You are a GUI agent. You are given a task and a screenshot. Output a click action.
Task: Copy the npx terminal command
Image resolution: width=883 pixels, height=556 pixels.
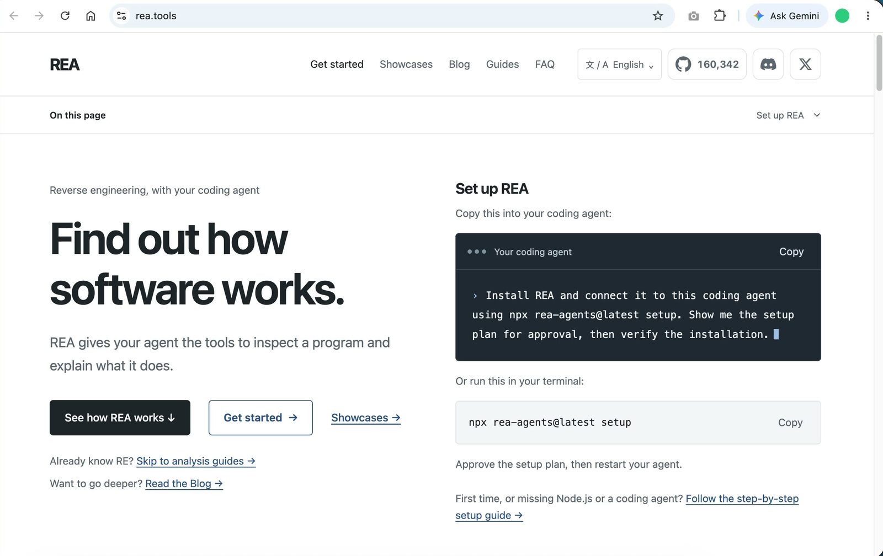[790, 423]
